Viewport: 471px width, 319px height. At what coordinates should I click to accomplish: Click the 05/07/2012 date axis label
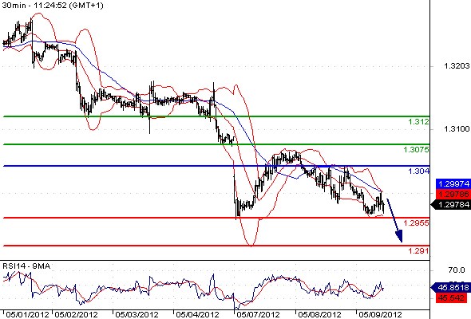click(259, 314)
